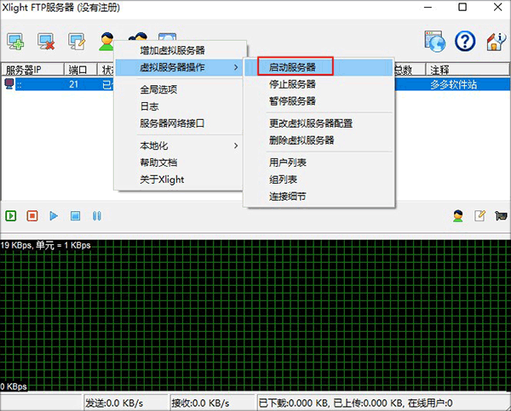The height and width of the screenshot is (411, 511).
Task: Close the Xlight FTP server window
Action: coord(497,7)
